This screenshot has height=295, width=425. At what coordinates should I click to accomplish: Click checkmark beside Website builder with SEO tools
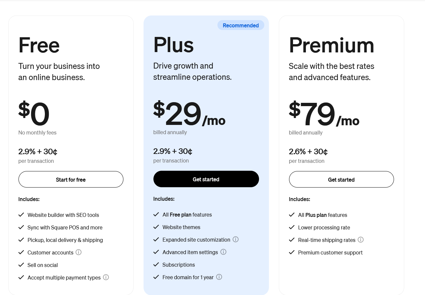(21, 215)
